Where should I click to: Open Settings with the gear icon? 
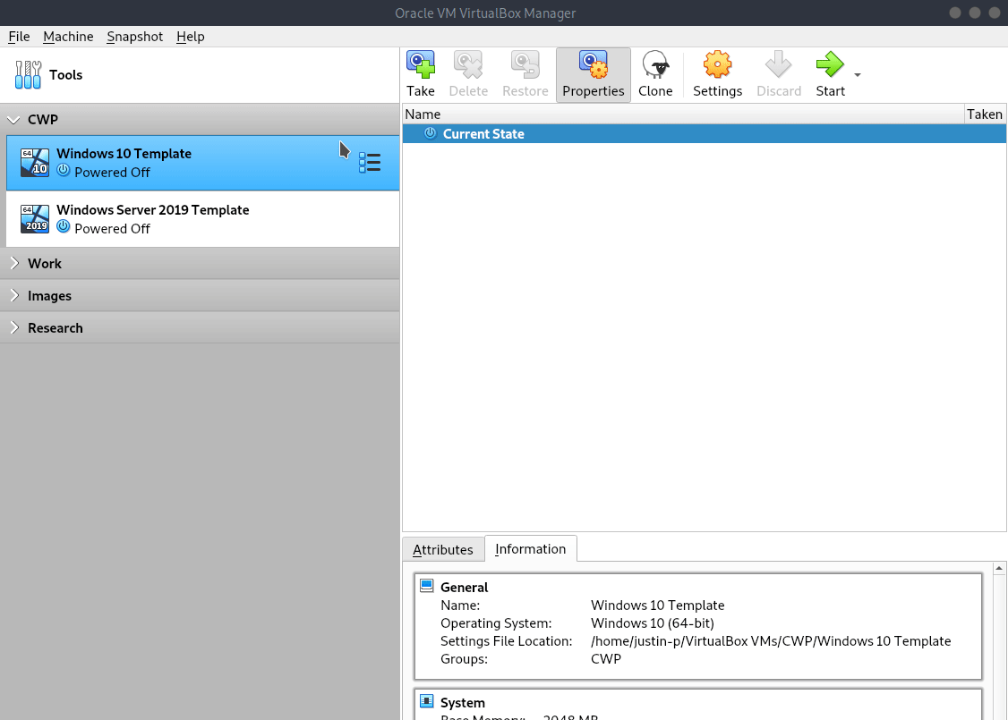[717, 65]
